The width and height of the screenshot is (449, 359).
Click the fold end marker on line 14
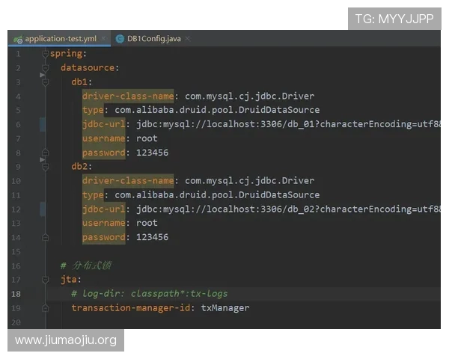click(45, 237)
